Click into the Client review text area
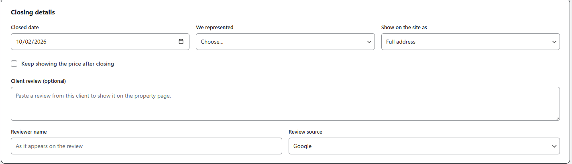This screenshot has width=572, height=164. point(285,104)
